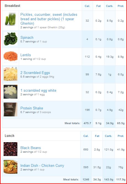Click the Lunch Fat column header
This screenshot has height=184, width=127.
pyautogui.click(x=97, y=136)
